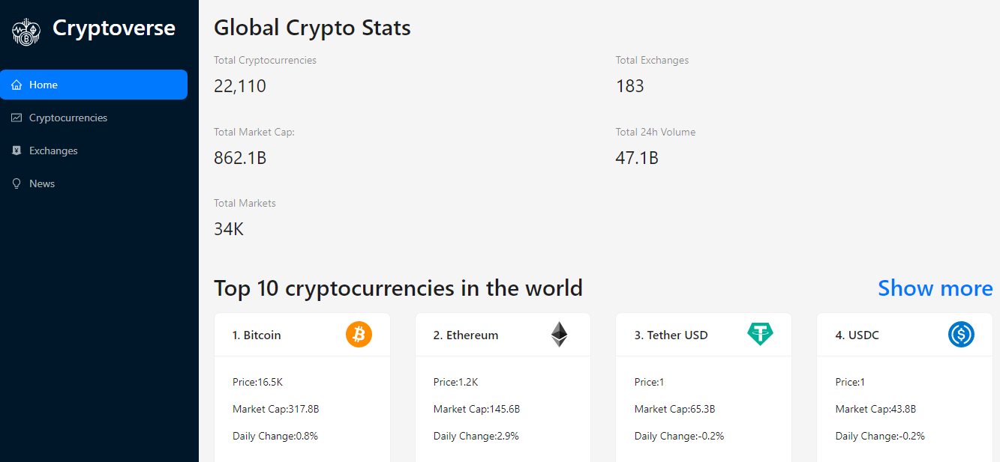Click Bitcoin's Market Cap:317.8B text
Screen dimensions: 1000x462
pyautogui.click(x=276, y=409)
